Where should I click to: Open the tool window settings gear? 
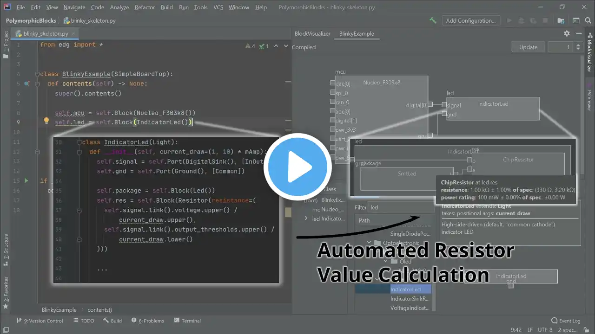[567, 33]
